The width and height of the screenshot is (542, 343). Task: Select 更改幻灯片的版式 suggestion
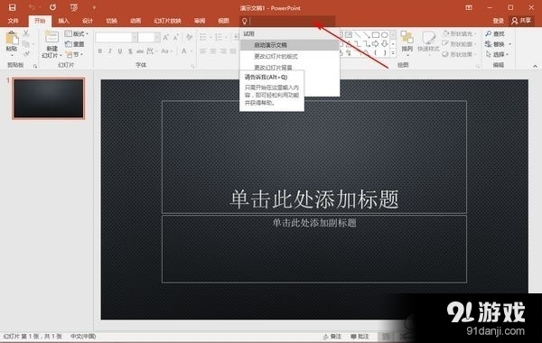click(289, 56)
